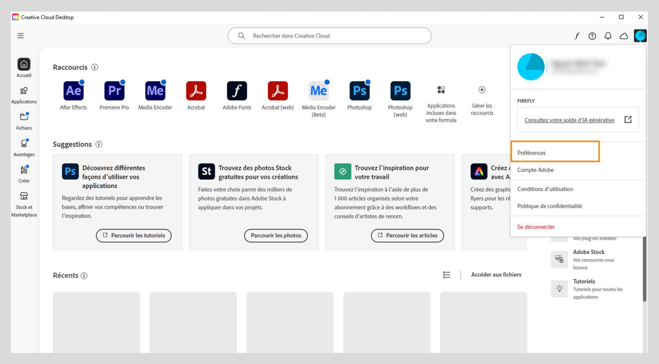The image size is (659, 364).
Task: Click the profile avatar in header
Action: click(640, 36)
